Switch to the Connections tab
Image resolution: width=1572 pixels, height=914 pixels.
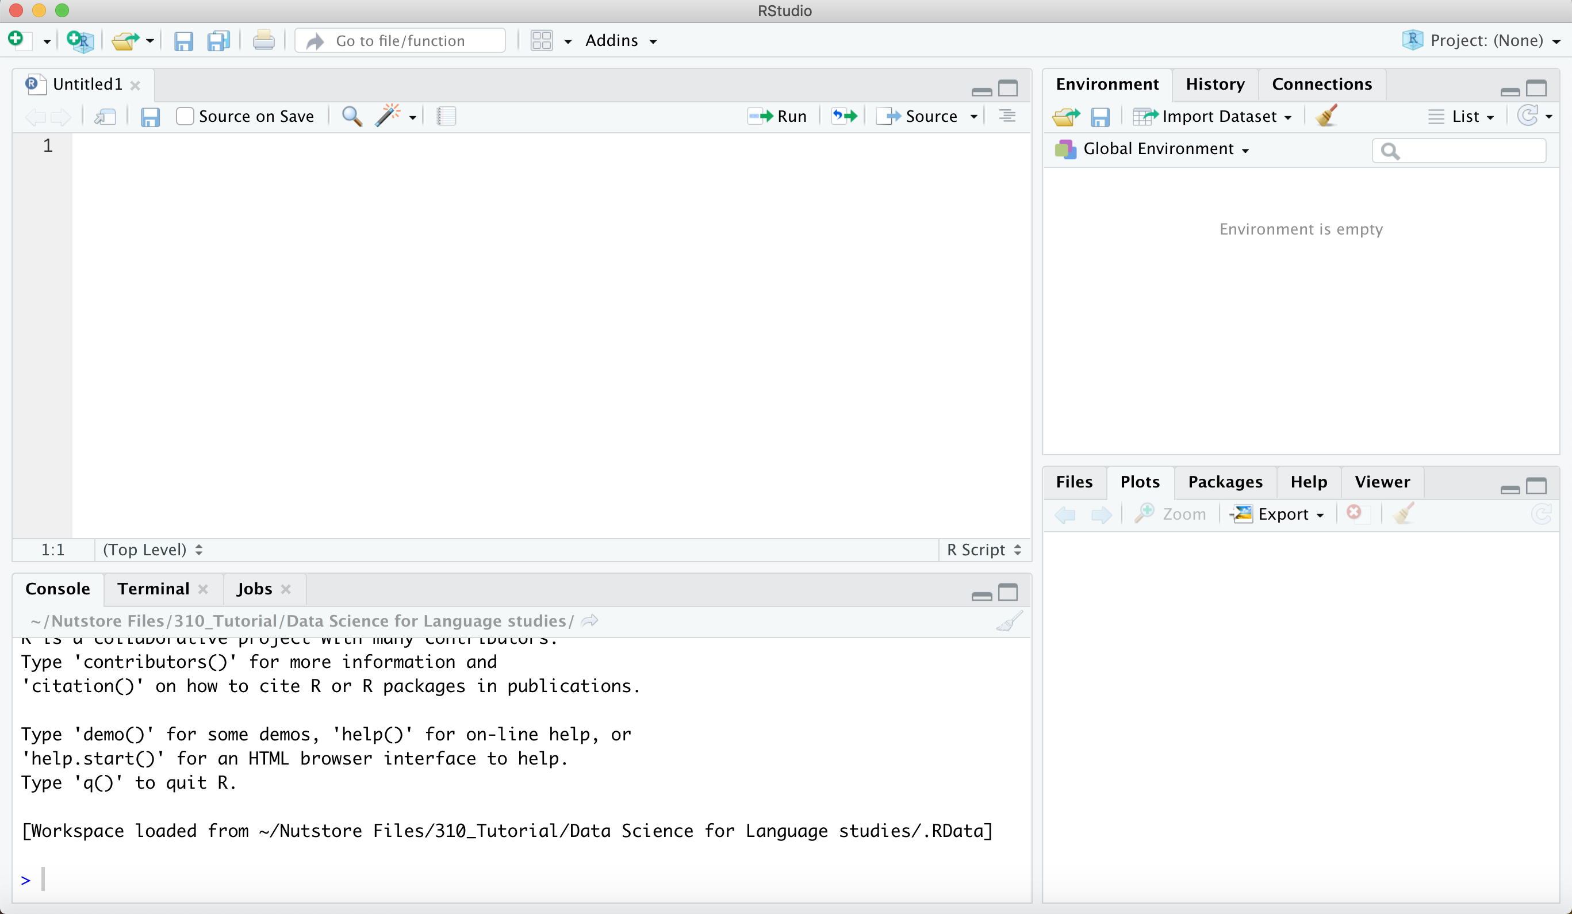click(1322, 84)
